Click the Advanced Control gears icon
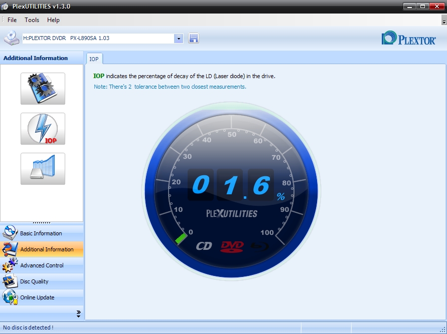 point(10,265)
